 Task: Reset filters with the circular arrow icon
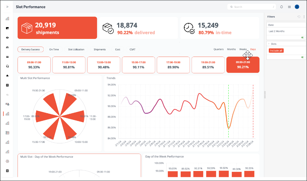[x=299, y=17]
